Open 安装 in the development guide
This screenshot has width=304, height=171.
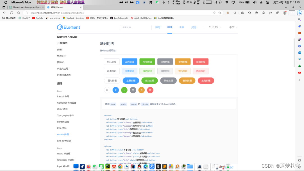pos(59,50)
